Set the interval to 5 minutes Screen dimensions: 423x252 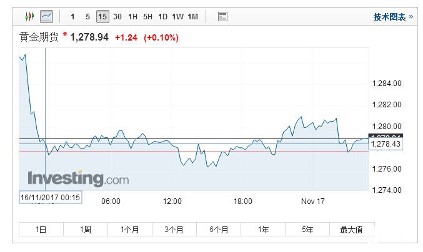(87, 16)
